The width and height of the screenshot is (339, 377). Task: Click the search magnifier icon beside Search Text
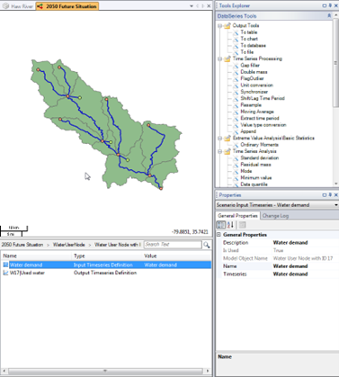pyautogui.click(x=206, y=245)
